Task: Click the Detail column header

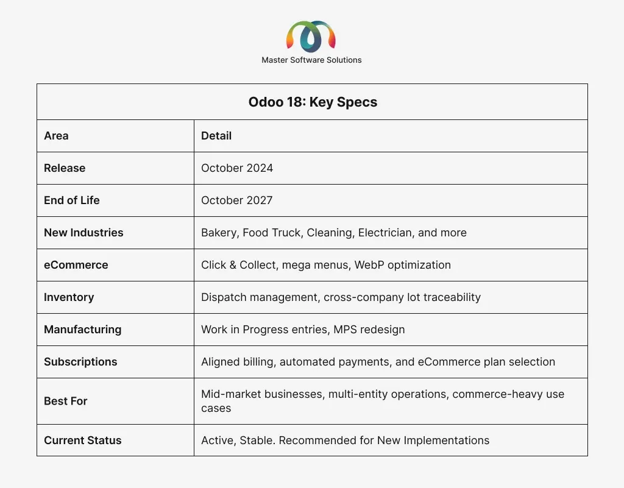Action: 216,136
